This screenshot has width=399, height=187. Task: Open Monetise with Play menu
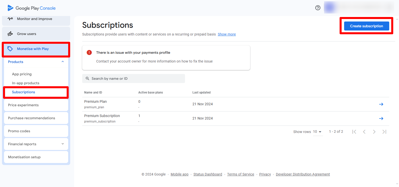[33, 49]
